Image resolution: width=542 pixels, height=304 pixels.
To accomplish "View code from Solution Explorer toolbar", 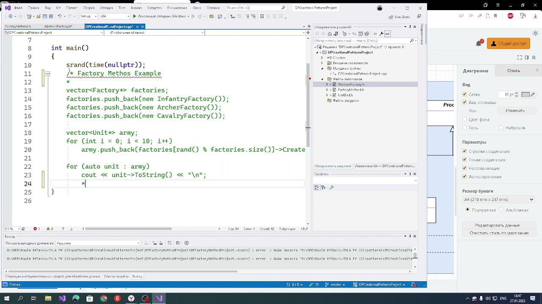I will pyautogui.click(x=375, y=34).
